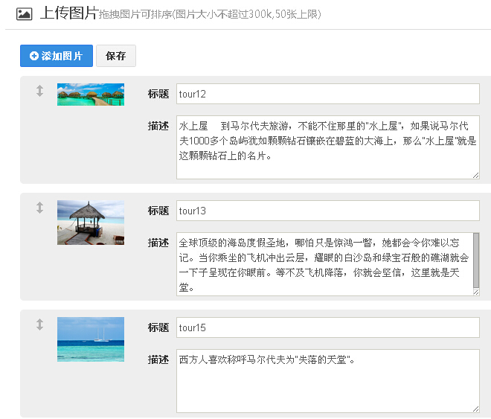Select the beach hut thumbnail of tour13
The width and height of the screenshot is (491, 419).
[90, 223]
